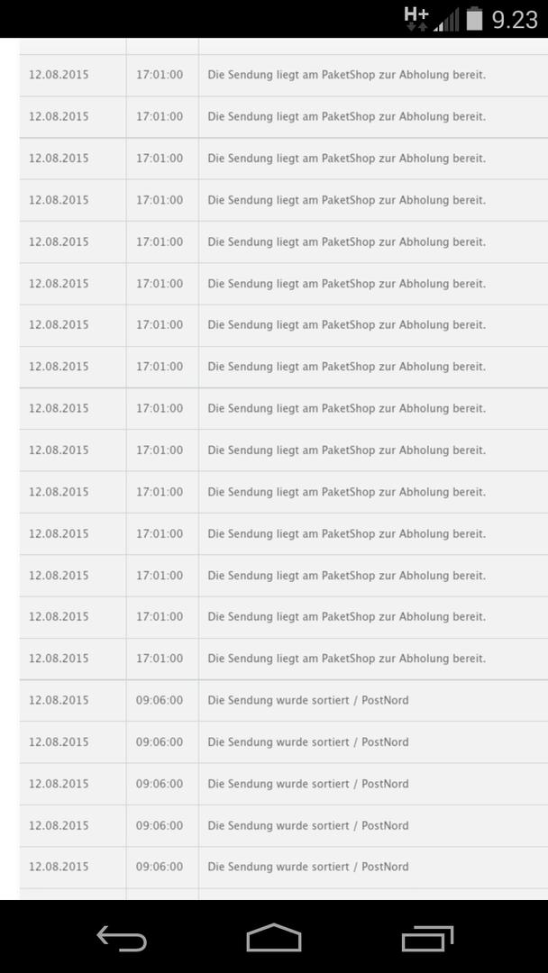Tap the battery icon in status bar
The image size is (548, 973).
(x=474, y=19)
